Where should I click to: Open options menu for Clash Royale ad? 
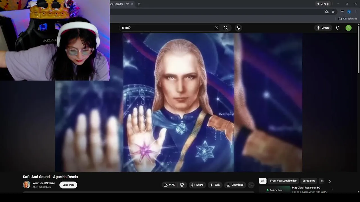point(332,188)
